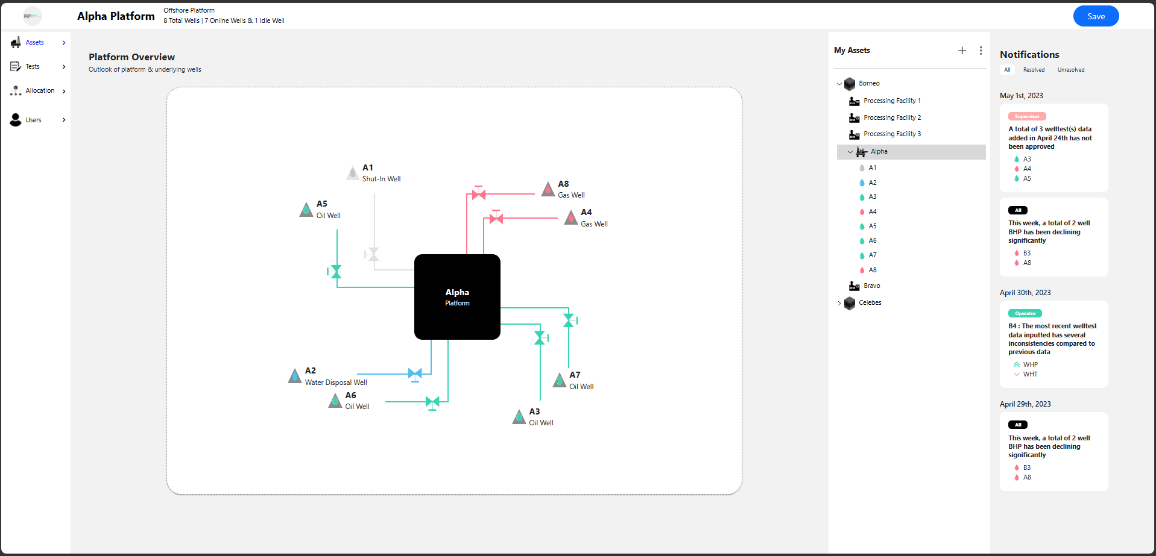Screen dimensions: 1156x556
Task: Select Processing Facility 2 in tree
Action: [x=892, y=117]
